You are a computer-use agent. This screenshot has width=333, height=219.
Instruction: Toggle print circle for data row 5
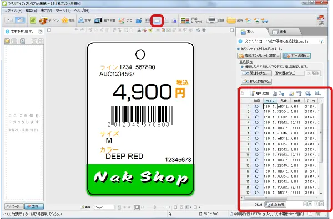coord(256,128)
